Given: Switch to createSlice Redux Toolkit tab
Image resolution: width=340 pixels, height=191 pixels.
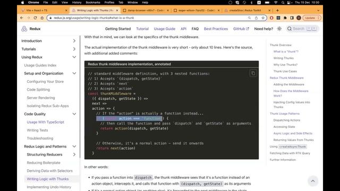Looking at the screenshot, I should tap(247, 10).
